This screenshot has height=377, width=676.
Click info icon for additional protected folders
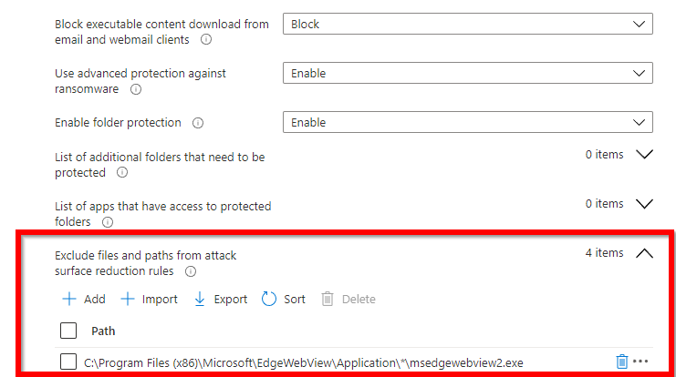point(122,173)
